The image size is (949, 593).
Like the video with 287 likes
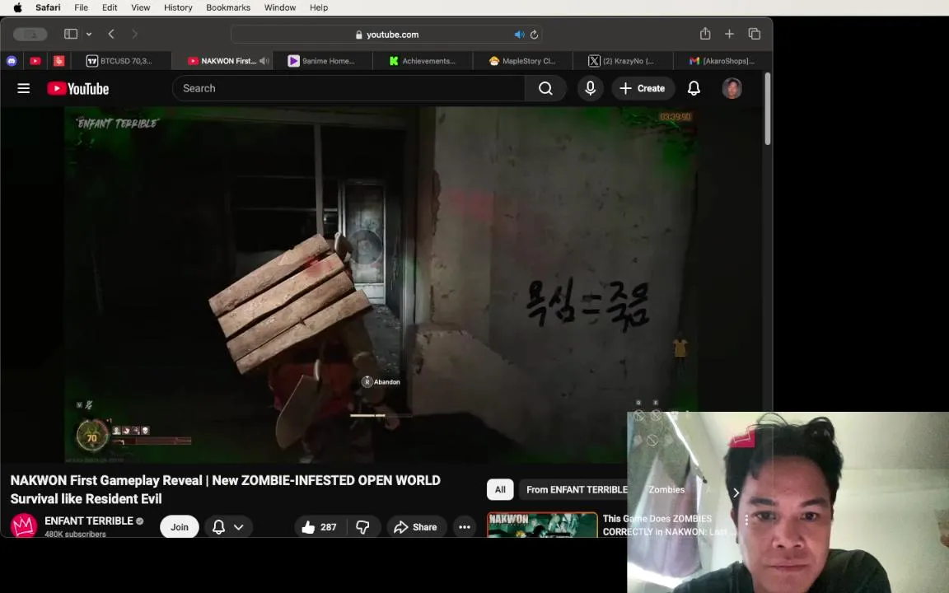(320, 527)
